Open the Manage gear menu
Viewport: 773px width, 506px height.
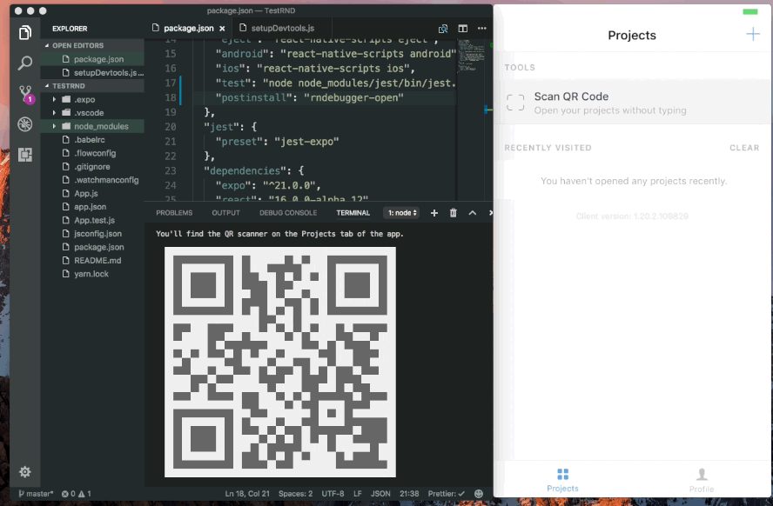[x=25, y=472]
